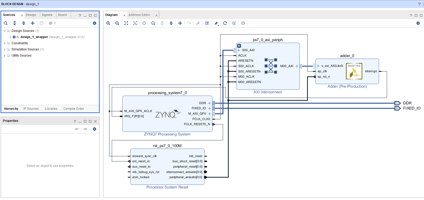Click Regenerate Layout refresh icon
Viewport: 424px width, 200px height.
click(x=225, y=23)
